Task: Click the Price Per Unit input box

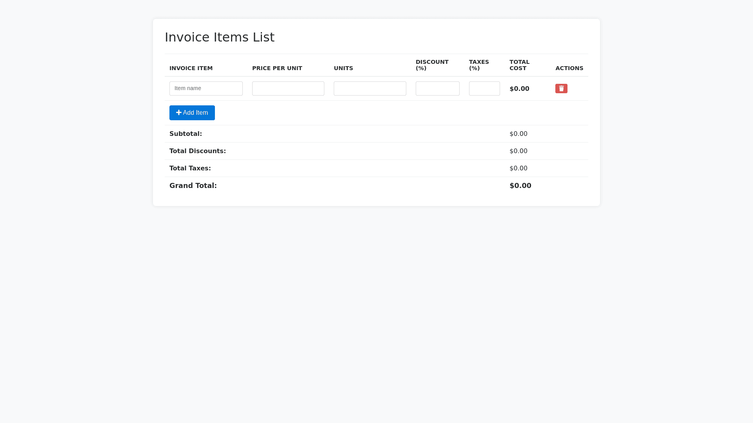Action: pyautogui.click(x=288, y=89)
